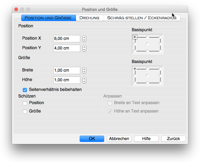Click the Position Y stepper arrows
The width and height of the screenshot is (200, 162).
click(x=84, y=48)
